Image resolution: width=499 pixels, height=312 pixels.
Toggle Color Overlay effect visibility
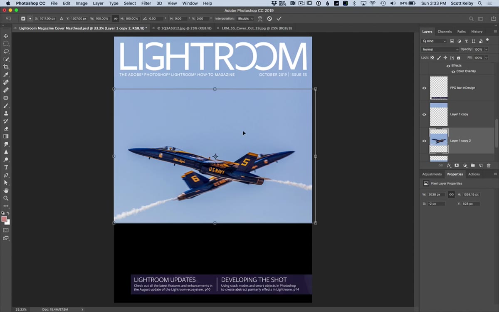click(453, 71)
